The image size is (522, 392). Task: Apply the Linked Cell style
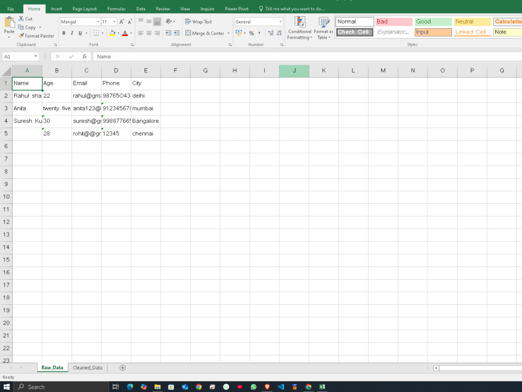(472, 32)
